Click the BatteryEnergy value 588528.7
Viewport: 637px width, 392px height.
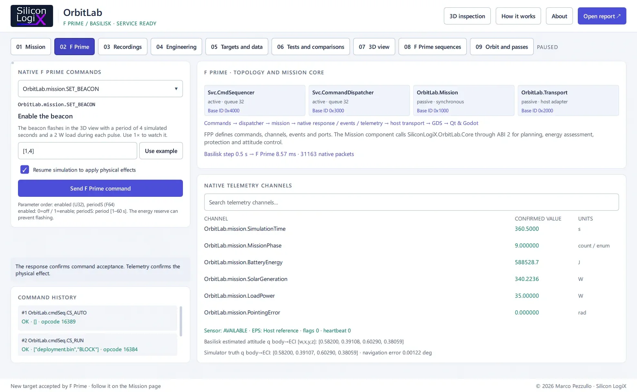527,262
